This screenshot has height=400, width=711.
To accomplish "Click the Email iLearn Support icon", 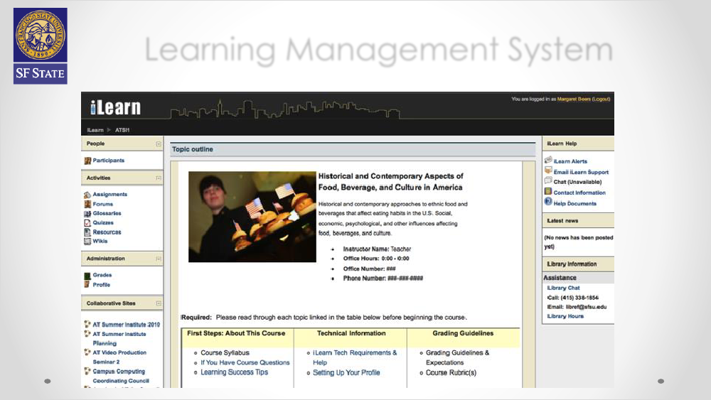I will click(x=548, y=171).
